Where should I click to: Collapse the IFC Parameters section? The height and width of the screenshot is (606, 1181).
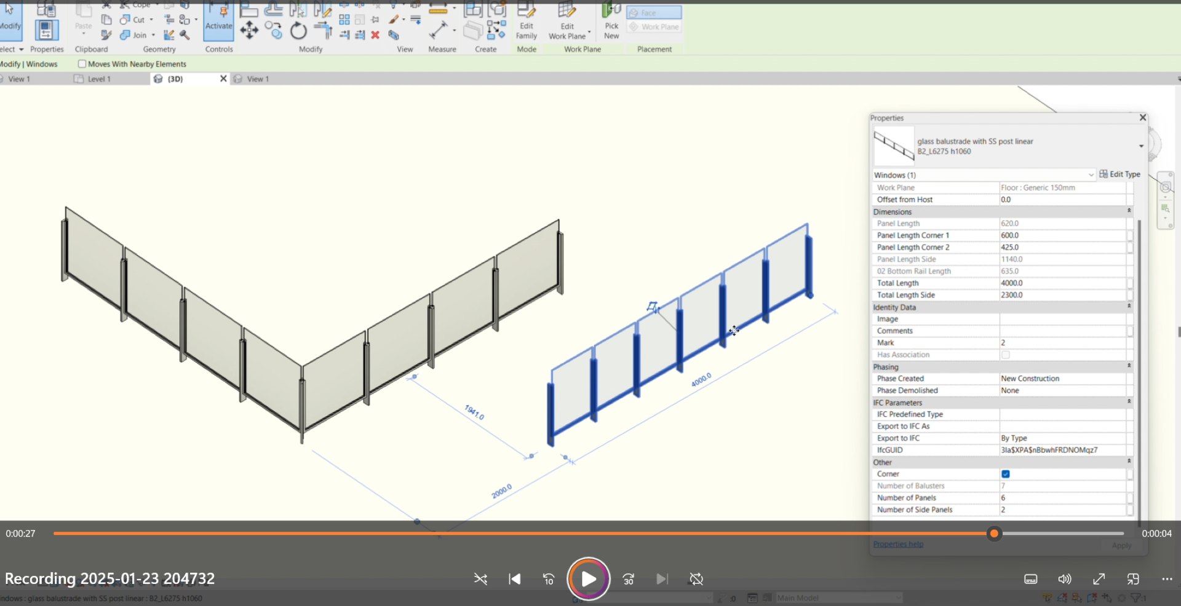click(x=1129, y=401)
